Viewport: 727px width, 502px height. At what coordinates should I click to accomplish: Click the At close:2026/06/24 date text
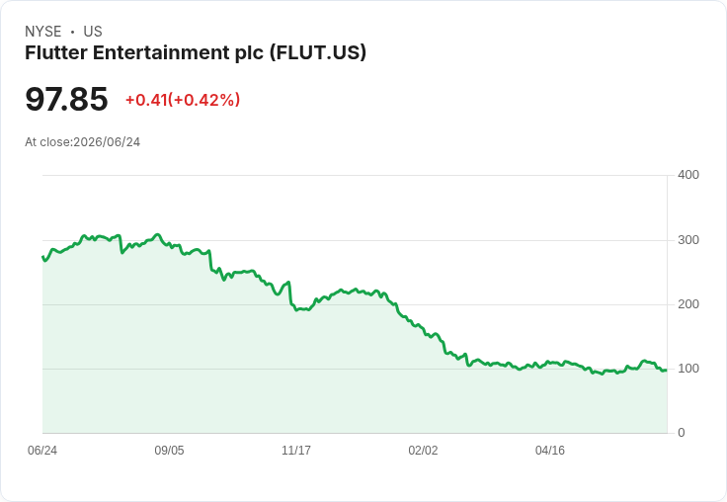click(83, 142)
